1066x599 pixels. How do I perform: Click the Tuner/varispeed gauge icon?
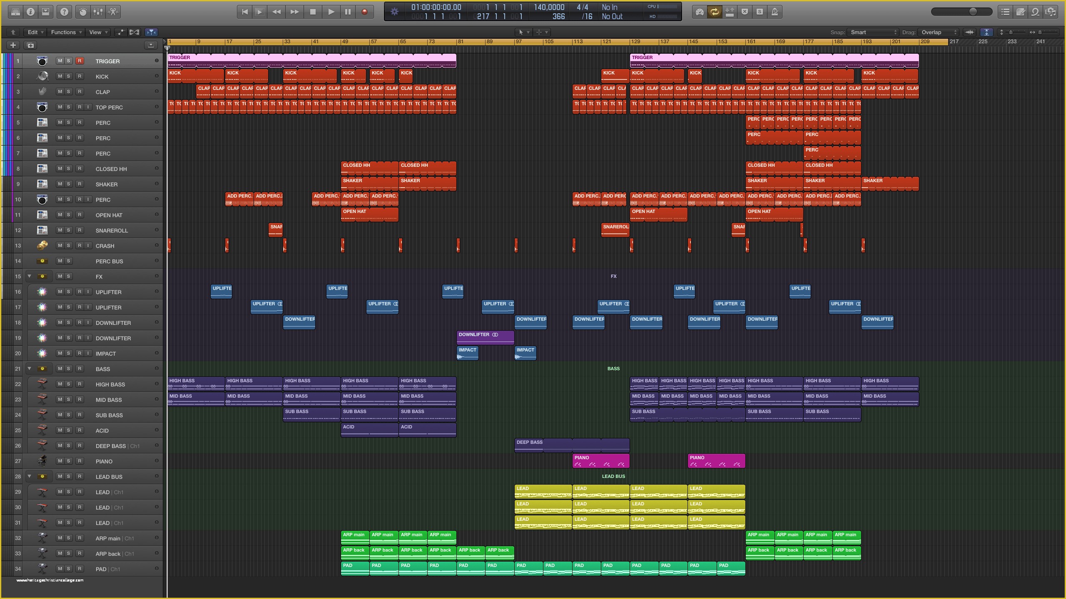(x=700, y=12)
